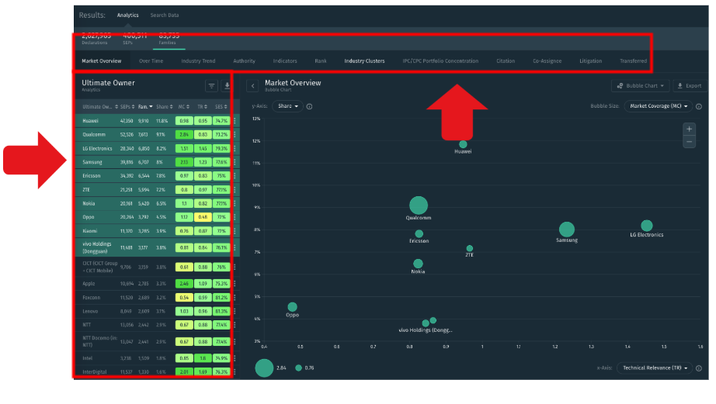This screenshot has width=716, height=404.
Task: Open the Litigation tab
Action: (x=590, y=60)
